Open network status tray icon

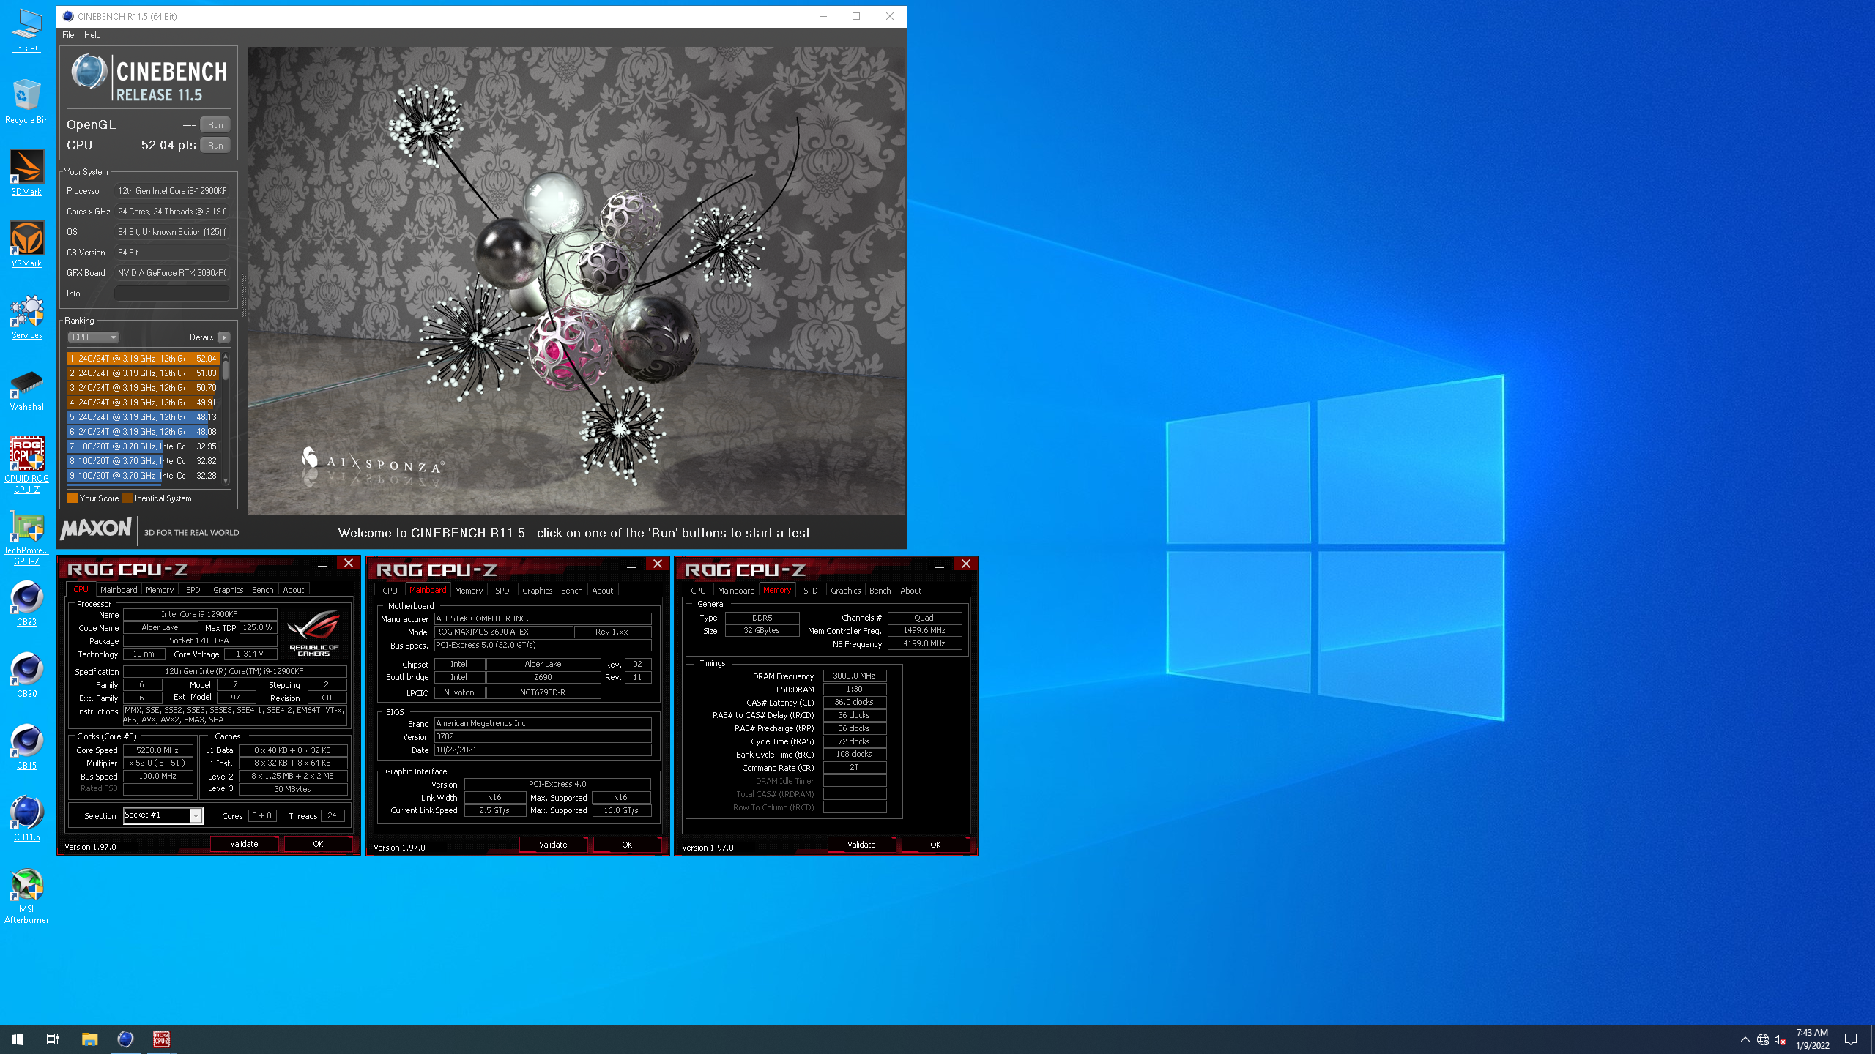(x=1763, y=1039)
